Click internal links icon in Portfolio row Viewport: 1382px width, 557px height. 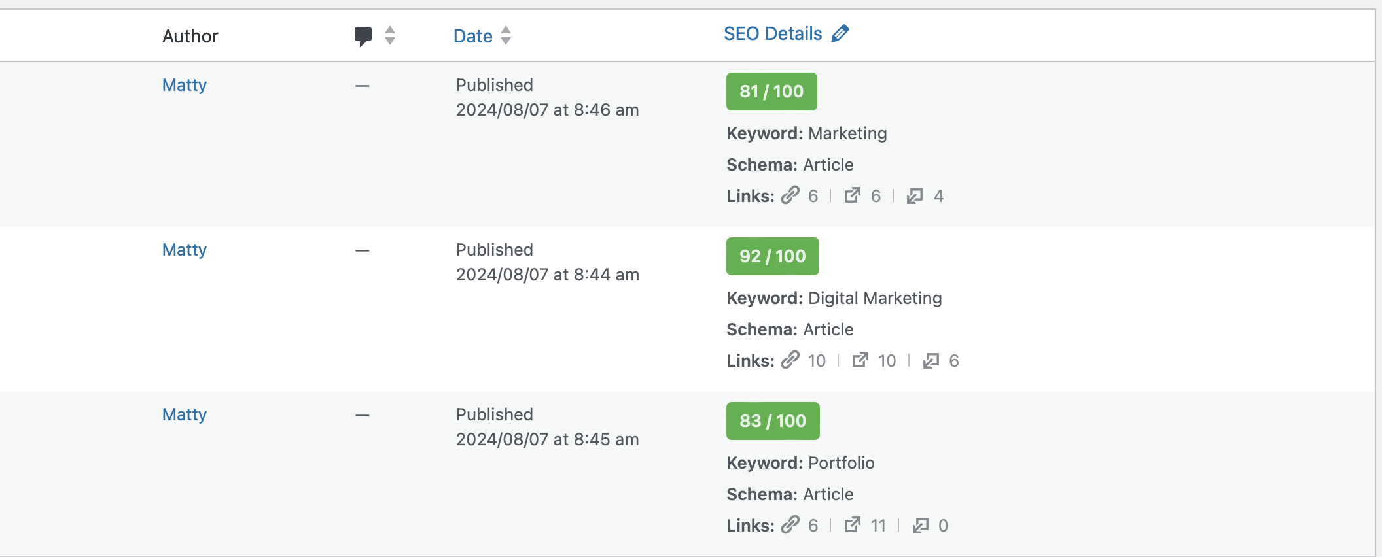pos(790,525)
